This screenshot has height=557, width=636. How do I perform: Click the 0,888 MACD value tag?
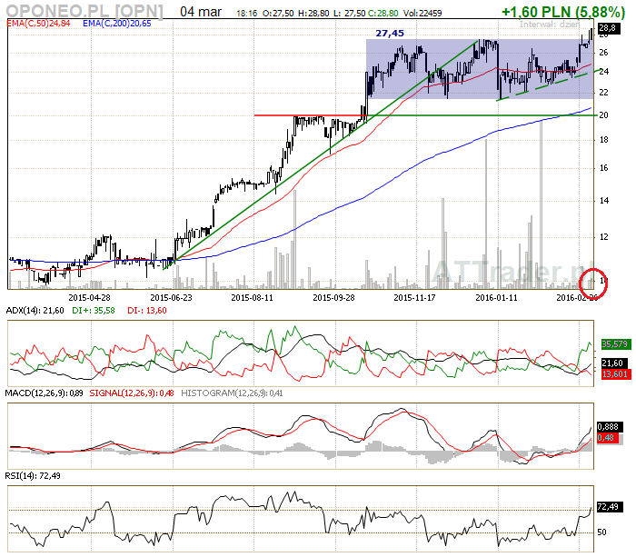[x=609, y=427]
